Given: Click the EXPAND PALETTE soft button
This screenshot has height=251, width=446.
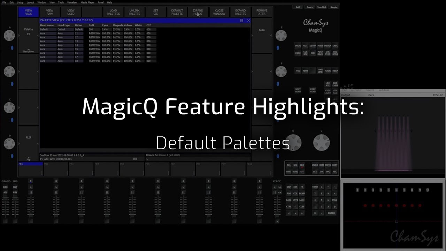Looking at the screenshot, I should coord(240,12).
